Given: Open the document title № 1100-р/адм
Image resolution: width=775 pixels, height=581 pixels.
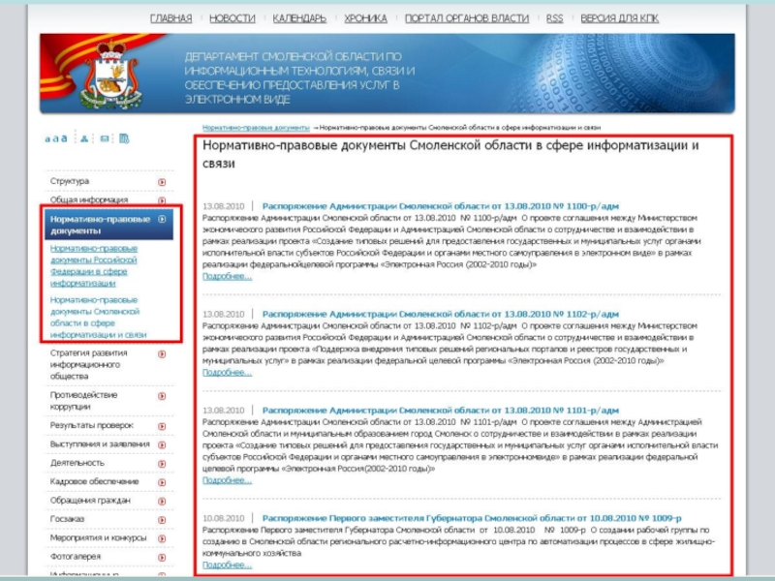Looking at the screenshot, I should [441, 206].
